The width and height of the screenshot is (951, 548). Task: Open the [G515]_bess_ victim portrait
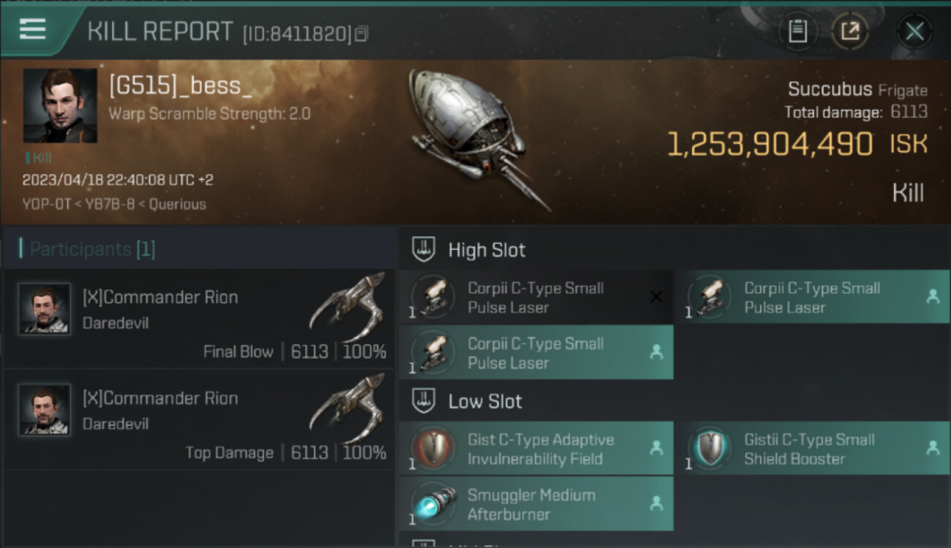(60, 105)
